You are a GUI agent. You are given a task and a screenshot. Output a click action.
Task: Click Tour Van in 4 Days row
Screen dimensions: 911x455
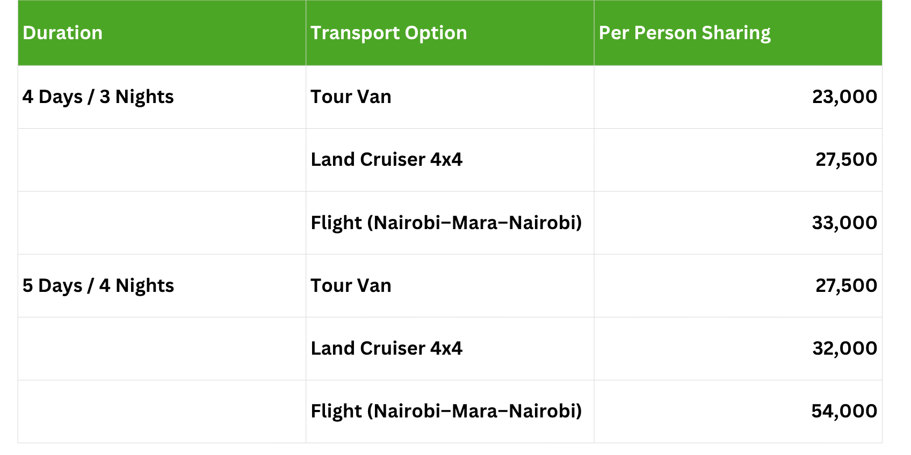tap(351, 97)
